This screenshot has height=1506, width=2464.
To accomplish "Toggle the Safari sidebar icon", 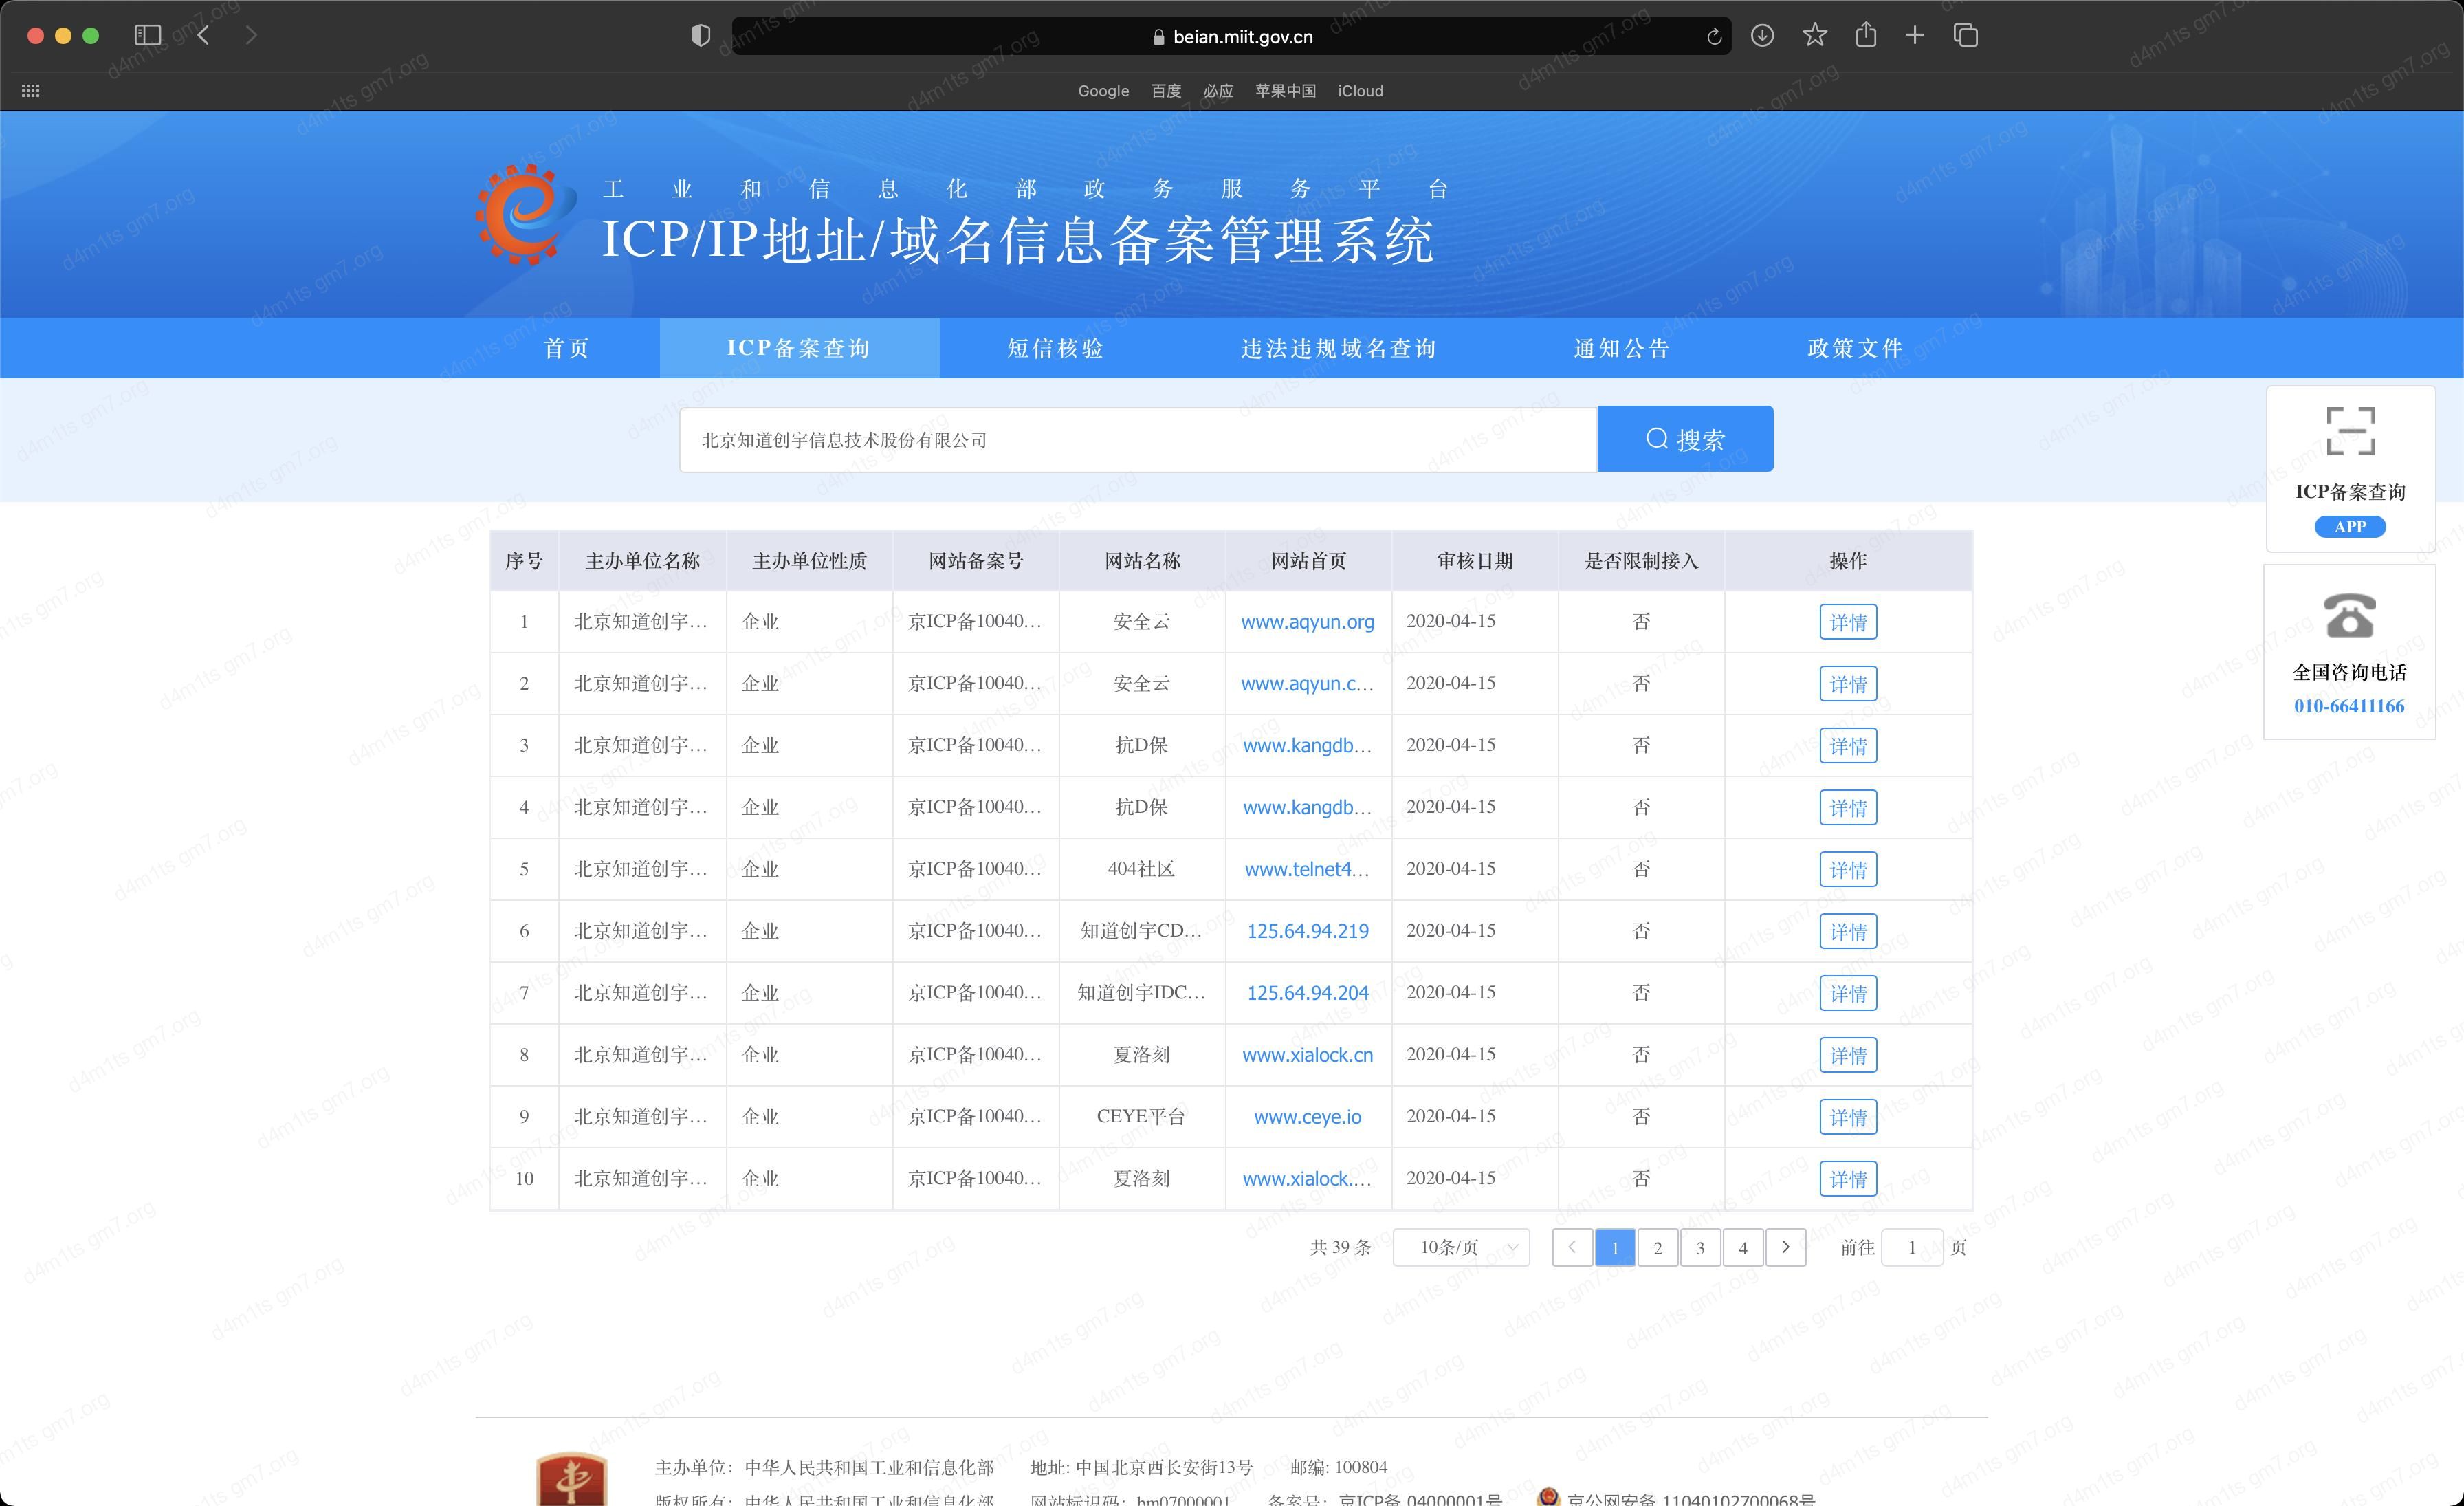I will click(x=147, y=35).
